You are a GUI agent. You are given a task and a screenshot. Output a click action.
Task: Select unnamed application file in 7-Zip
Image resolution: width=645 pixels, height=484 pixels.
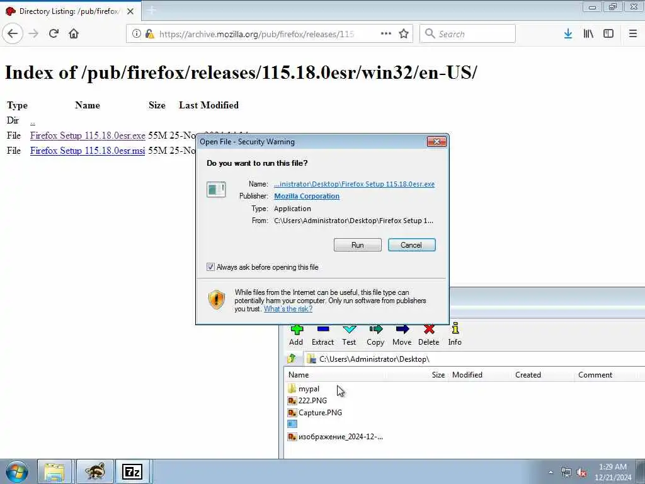pyautogui.click(x=292, y=424)
